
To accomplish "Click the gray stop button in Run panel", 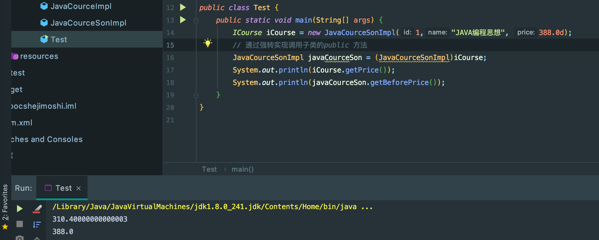I will [20, 224].
